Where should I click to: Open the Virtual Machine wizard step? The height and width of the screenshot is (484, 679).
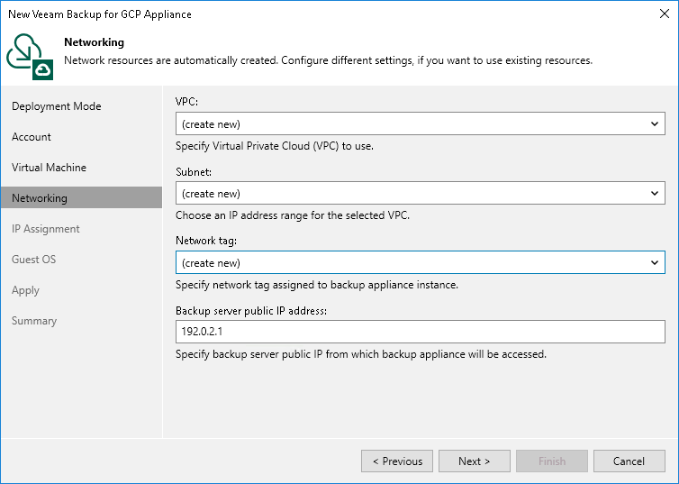[49, 168]
